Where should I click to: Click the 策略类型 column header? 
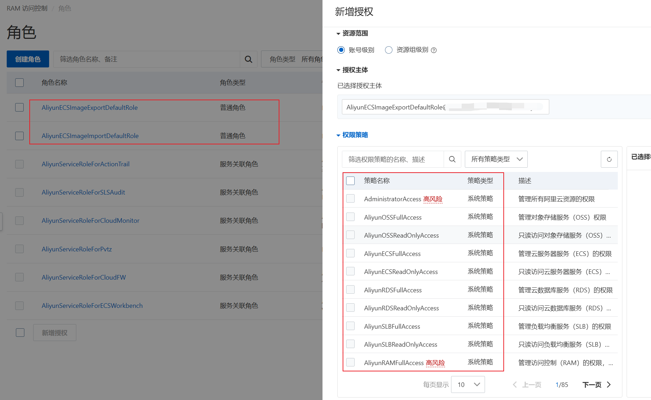[480, 181]
